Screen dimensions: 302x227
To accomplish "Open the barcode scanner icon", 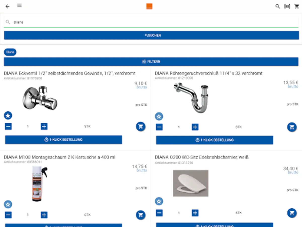I will coord(287,6).
